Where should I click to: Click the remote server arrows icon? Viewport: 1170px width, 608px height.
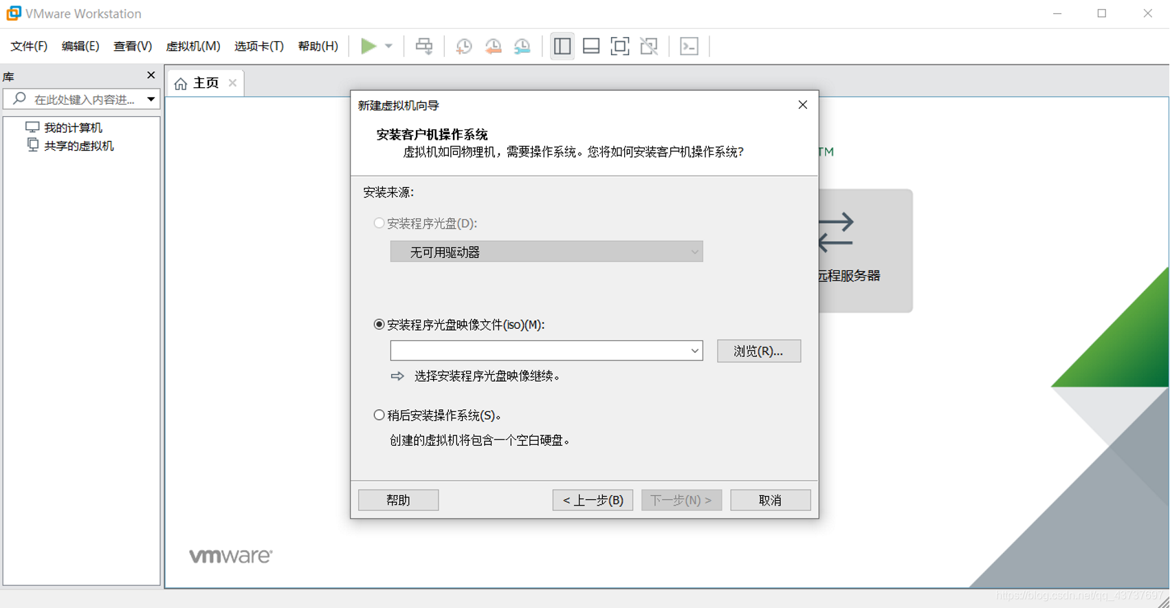(837, 232)
